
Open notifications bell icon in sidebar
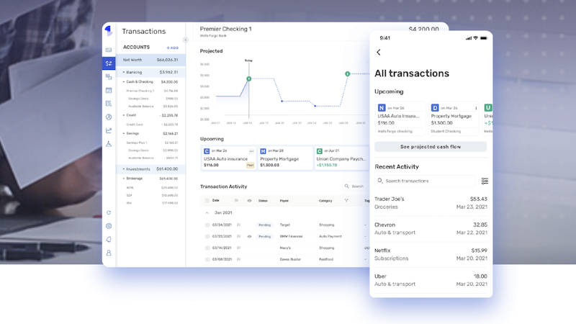(x=109, y=240)
